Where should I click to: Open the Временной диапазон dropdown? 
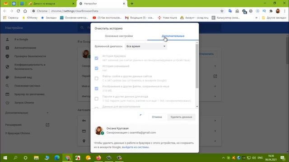(146, 46)
